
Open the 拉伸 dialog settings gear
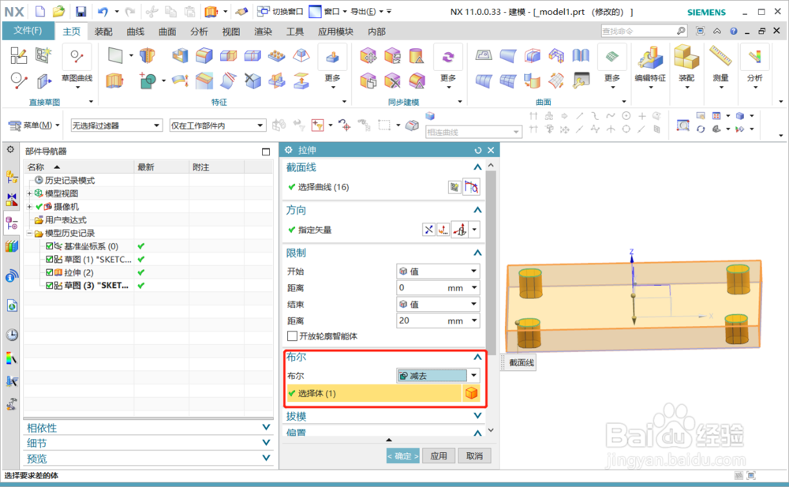point(288,150)
